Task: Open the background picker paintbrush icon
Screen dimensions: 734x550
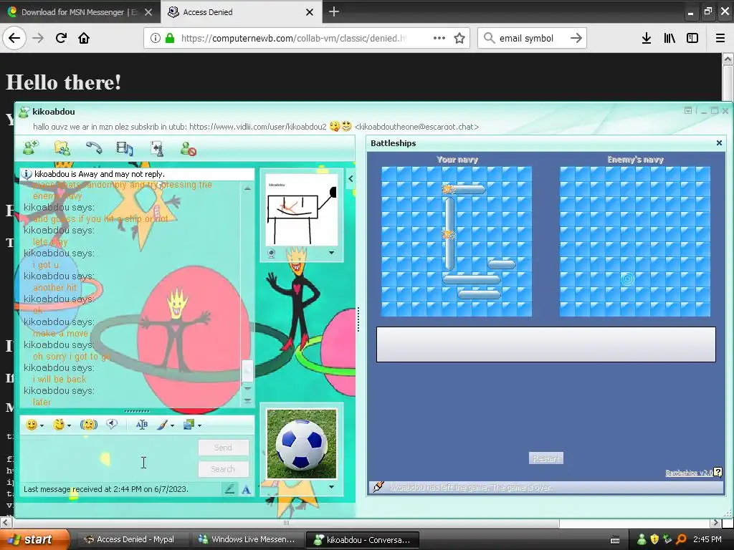Action: point(162,425)
